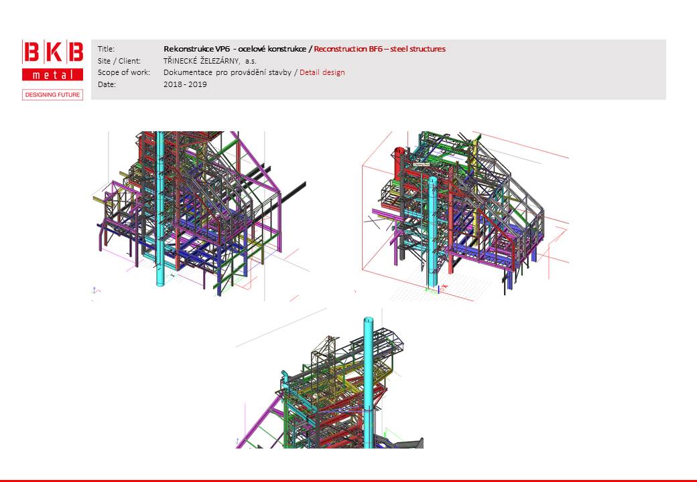
Task: Click the red 'Reconstruction BF6 – steel structures' text
Action: click(379, 49)
